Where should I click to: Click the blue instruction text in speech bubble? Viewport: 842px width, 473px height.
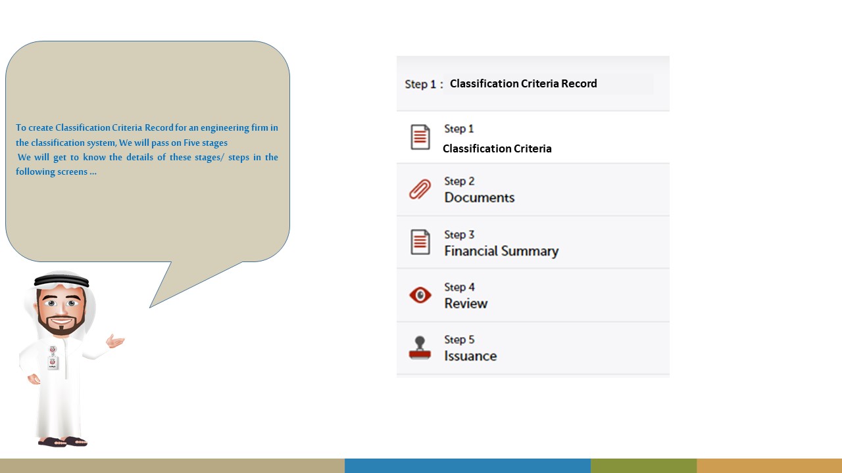pos(147,150)
